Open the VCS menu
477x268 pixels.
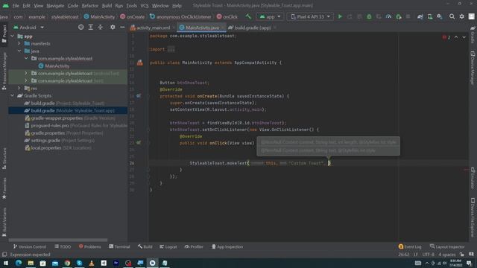(145, 5)
